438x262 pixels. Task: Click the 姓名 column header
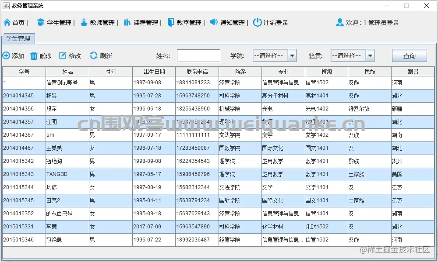coord(67,72)
